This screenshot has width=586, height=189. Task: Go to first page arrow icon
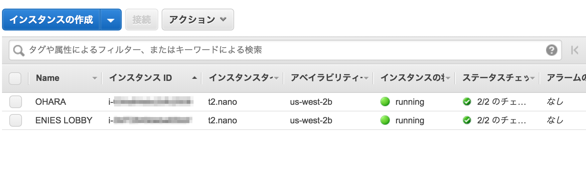[574, 50]
